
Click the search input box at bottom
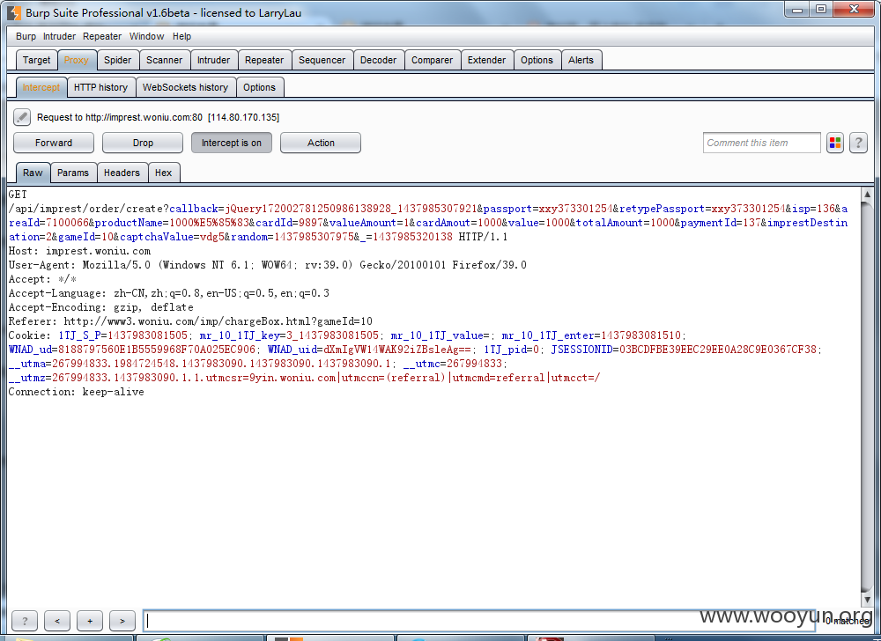(478, 621)
